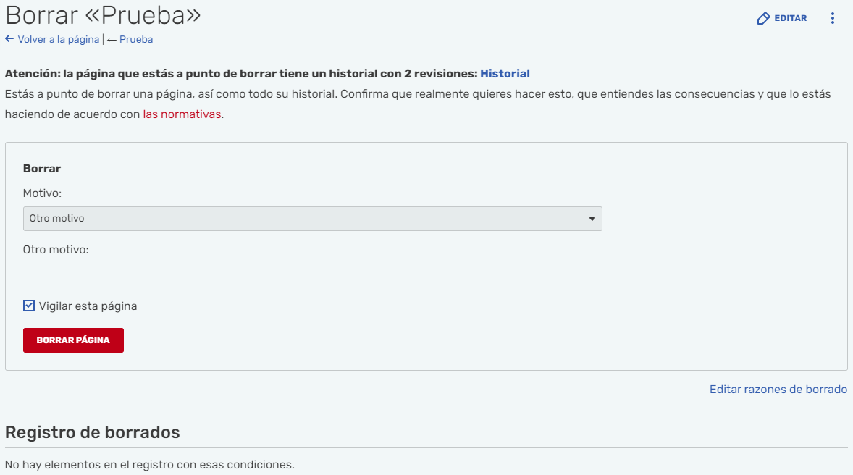This screenshot has width=853, height=475.
Task: Click the 'Registro de borrados' heading
Action: (92, 432)
